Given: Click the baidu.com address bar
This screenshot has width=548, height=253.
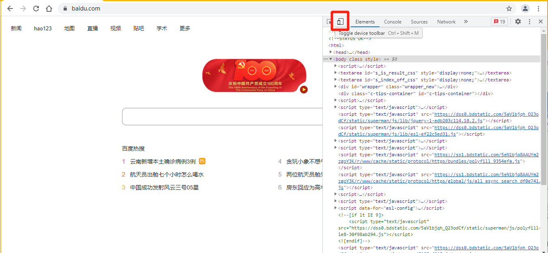Looking at the screenshot, I should tap(284, 9).
